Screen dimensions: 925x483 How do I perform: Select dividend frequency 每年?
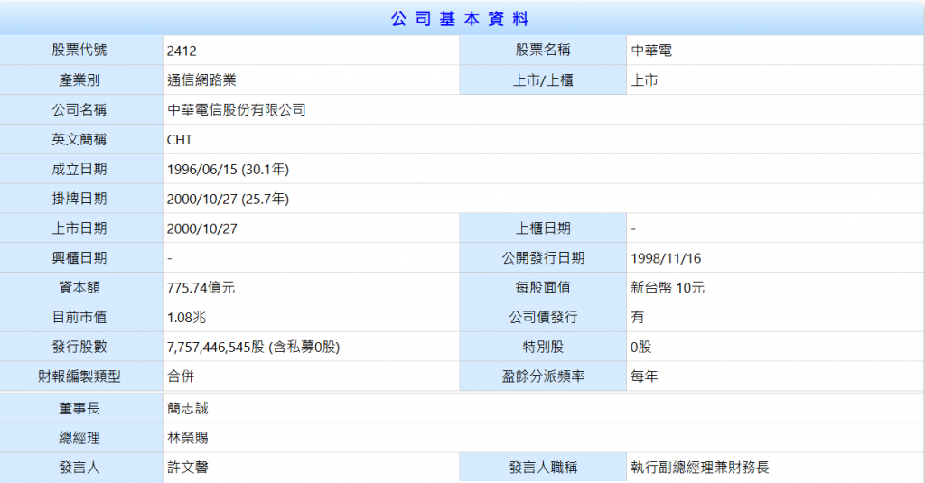[644, 376]
